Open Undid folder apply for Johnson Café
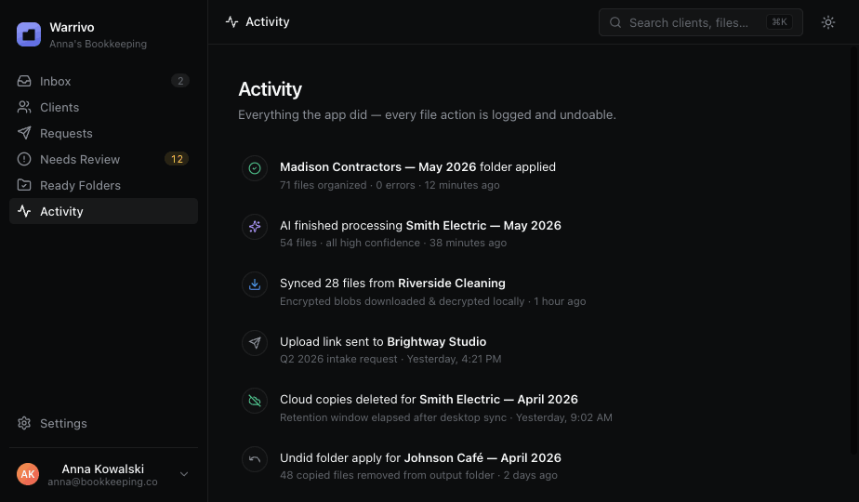 (x=420, y=457)
